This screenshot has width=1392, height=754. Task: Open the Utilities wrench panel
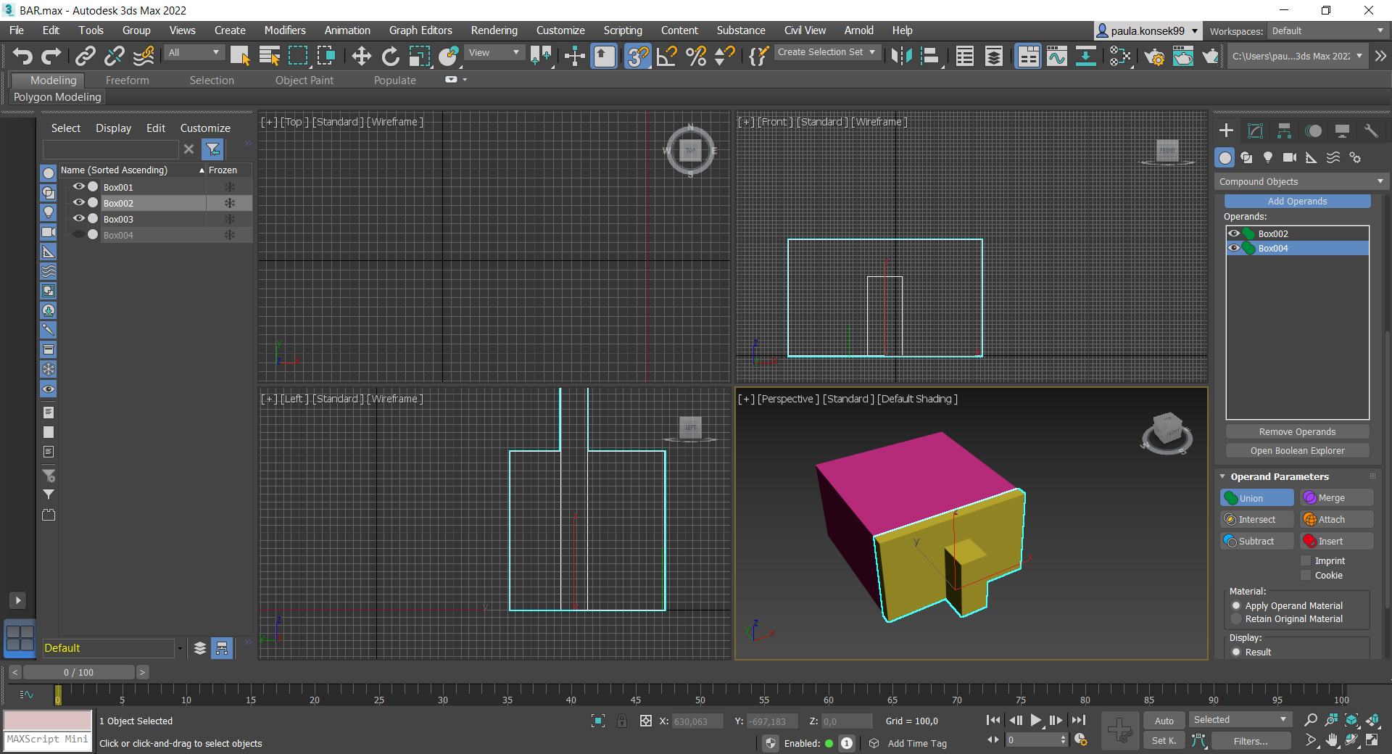(x=1371, y=130)
